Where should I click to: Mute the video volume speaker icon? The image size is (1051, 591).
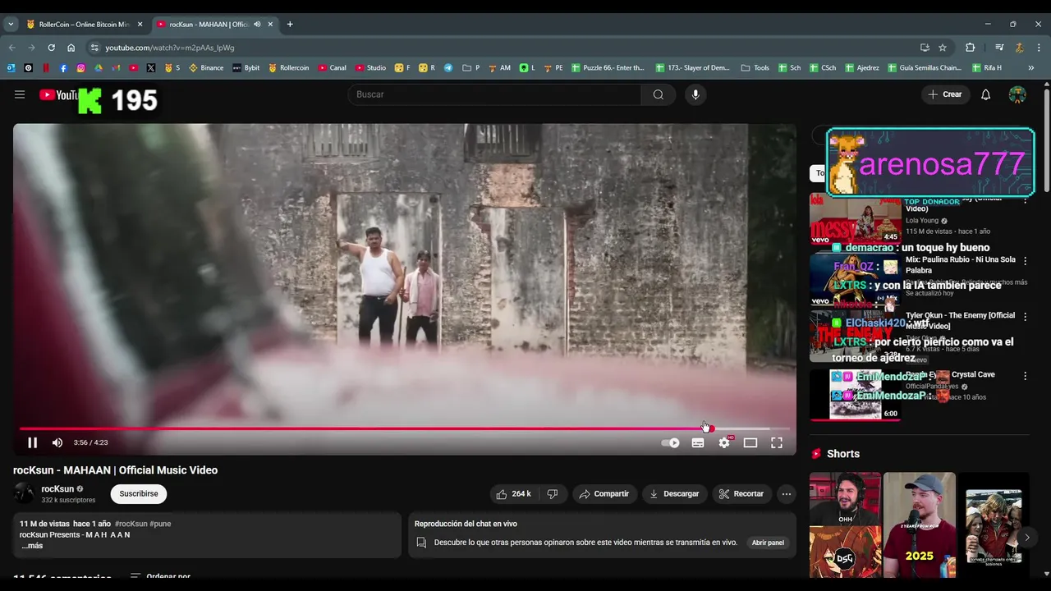point(57,442)
